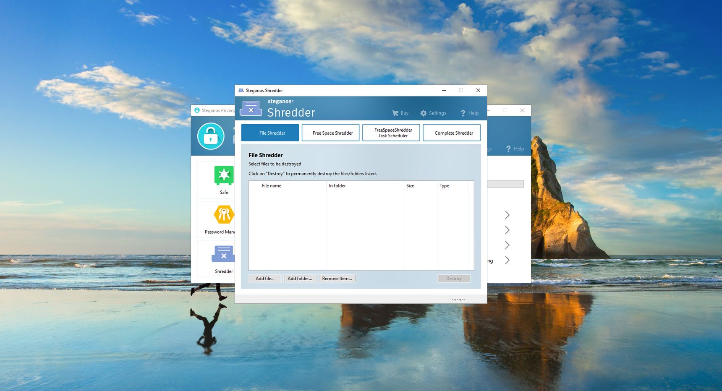Click the Remove Item... button
722x391 pixels.
(337, 279)
